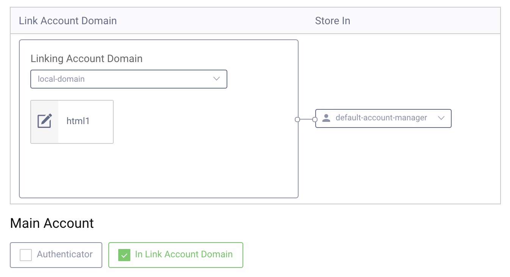Click the html1 node label text
This screenshot has width=510, height=277.
point(78,121)
